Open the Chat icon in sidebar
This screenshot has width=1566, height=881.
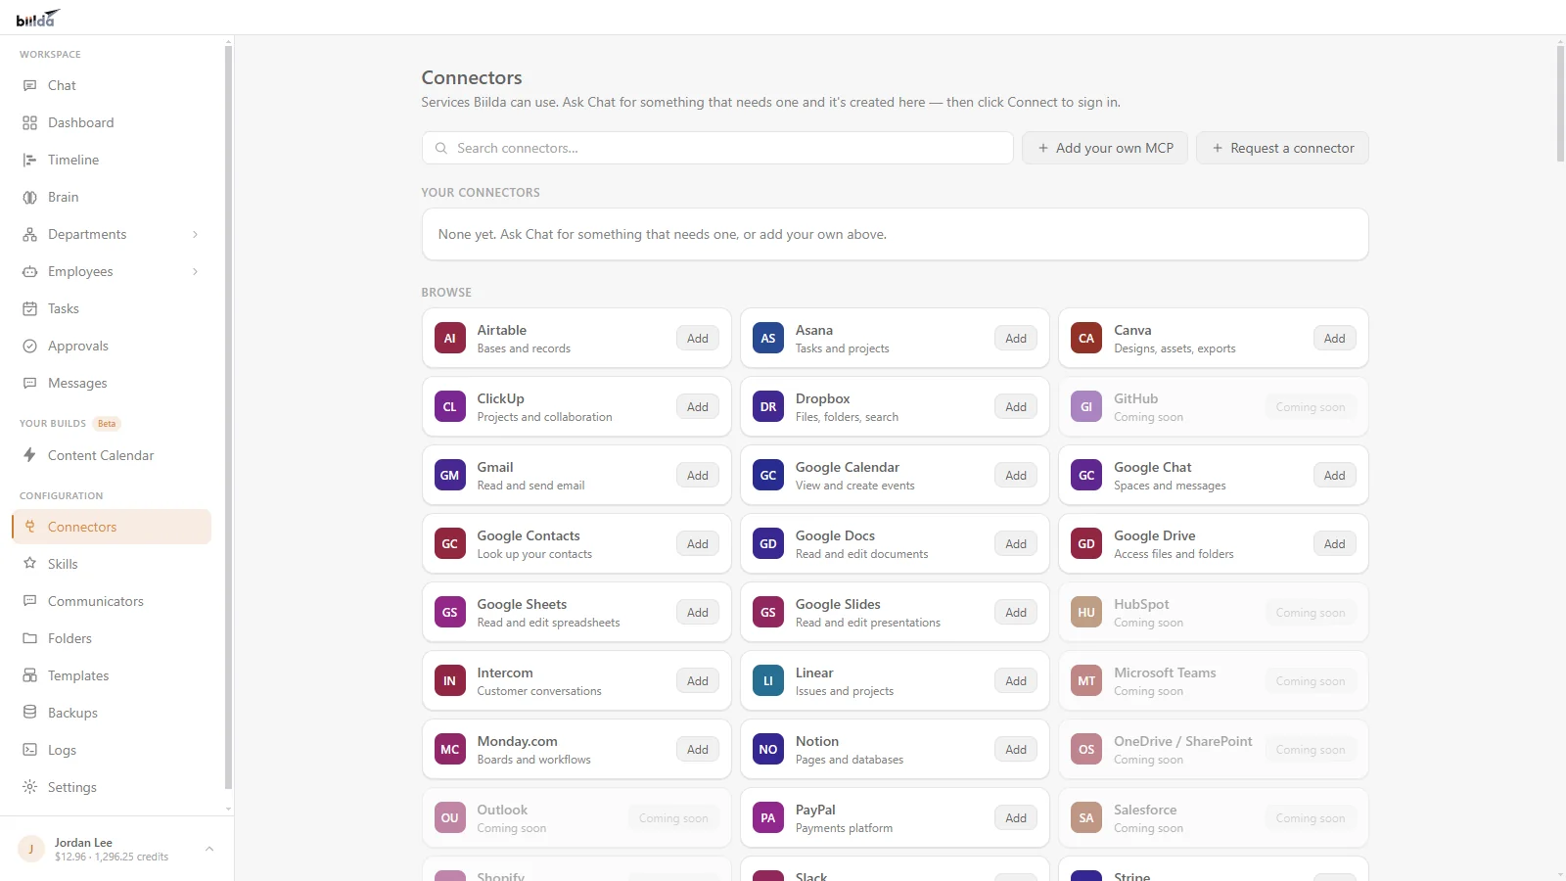pos(29,85)
